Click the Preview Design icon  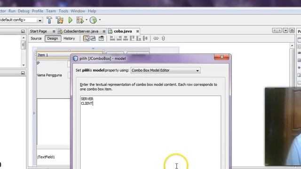point(102,38)
